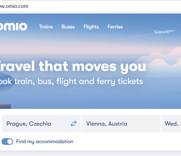The image size is (181, 156).
Task: Click the airplane illustration in the banner
Action: (164, 31)
